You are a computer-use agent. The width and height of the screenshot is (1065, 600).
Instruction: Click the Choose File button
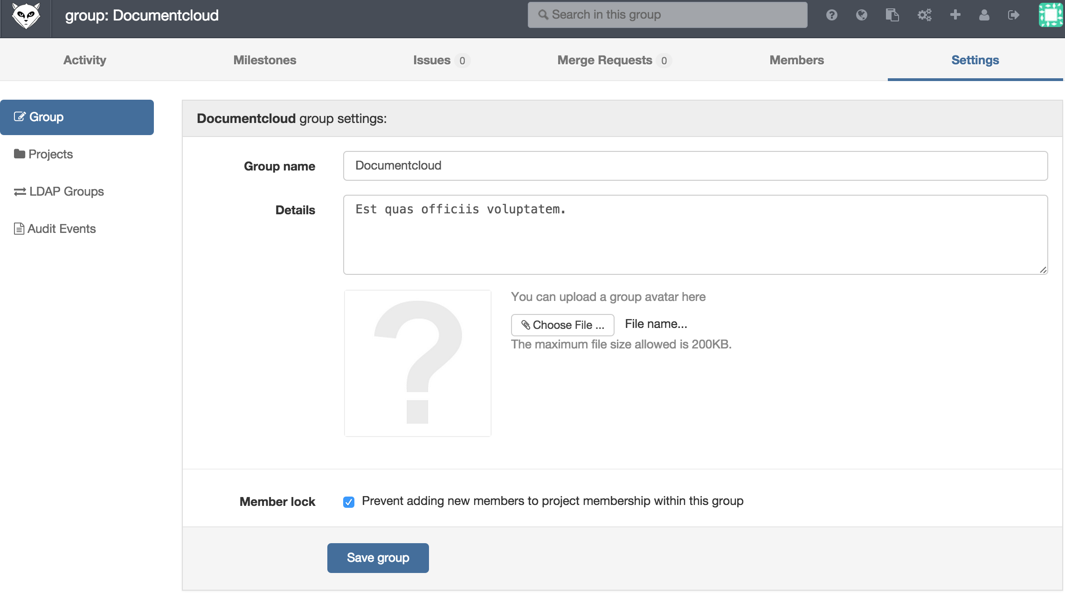tap(562, 325)
